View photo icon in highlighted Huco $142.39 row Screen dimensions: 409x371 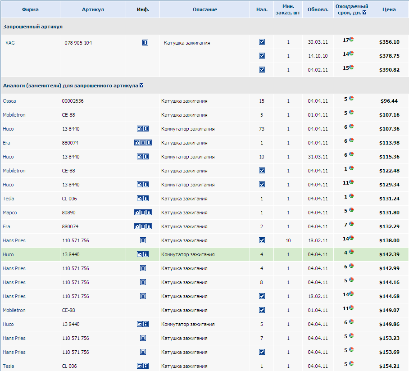pyautogui.click(x=140, y=254)
